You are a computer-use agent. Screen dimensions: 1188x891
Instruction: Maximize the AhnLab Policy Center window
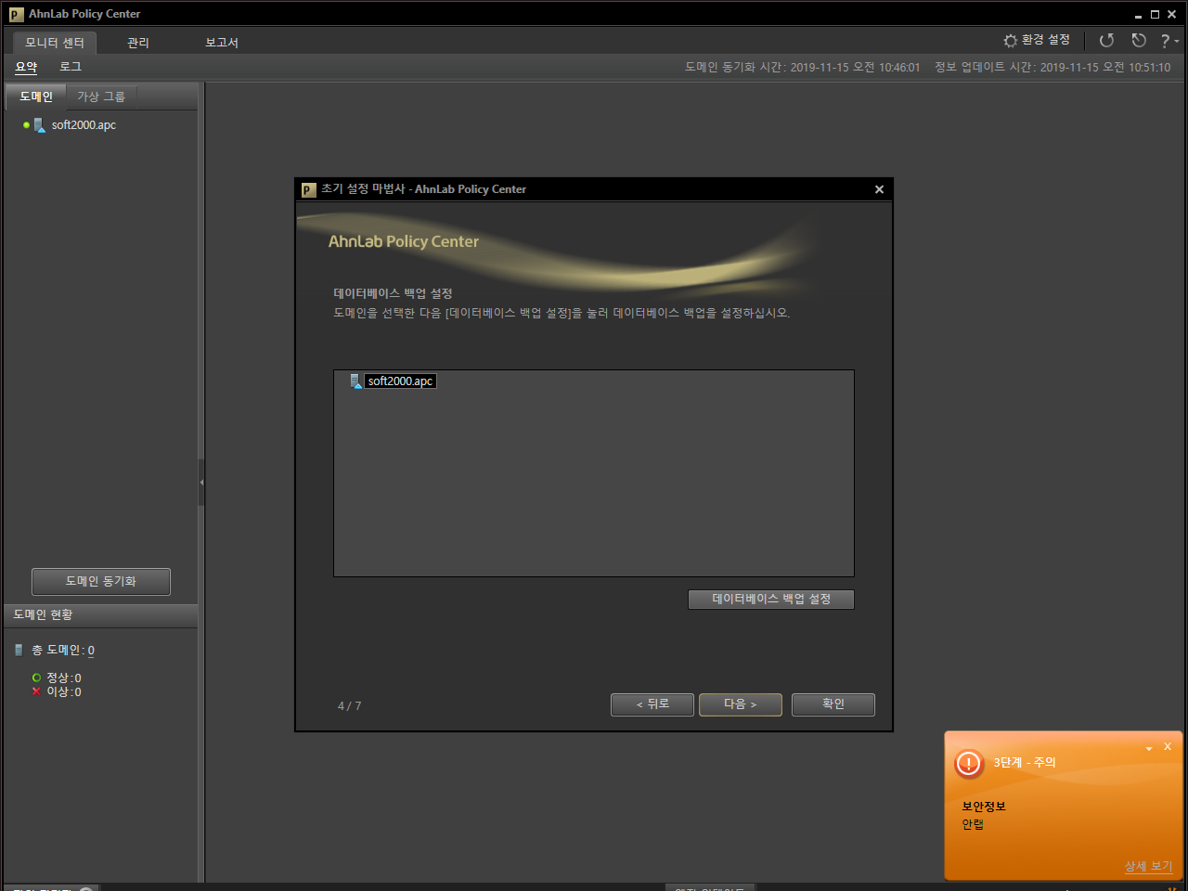(1156, 14)
